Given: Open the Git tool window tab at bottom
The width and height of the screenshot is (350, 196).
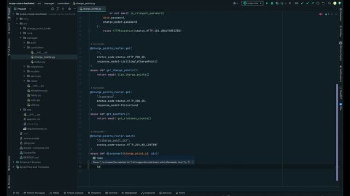Looking at the screenshot, I should pyautogui.click(x=16, y=193).
